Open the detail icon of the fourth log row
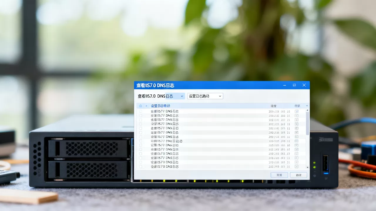 tap(296, 124)
